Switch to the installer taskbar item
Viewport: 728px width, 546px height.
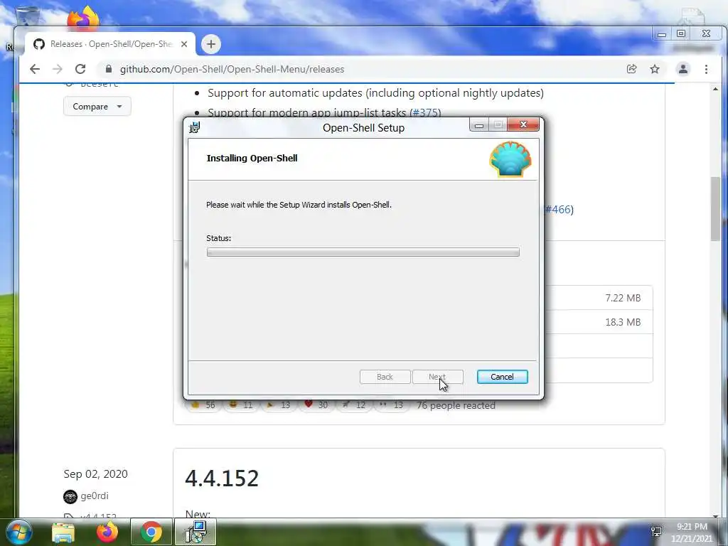pyautogui.click(x=196, y=532)
